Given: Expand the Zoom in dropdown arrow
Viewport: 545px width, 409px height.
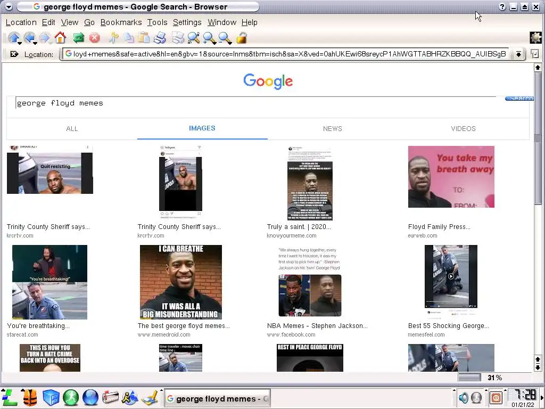Looking at the screenshot, I should click(214, 43).
